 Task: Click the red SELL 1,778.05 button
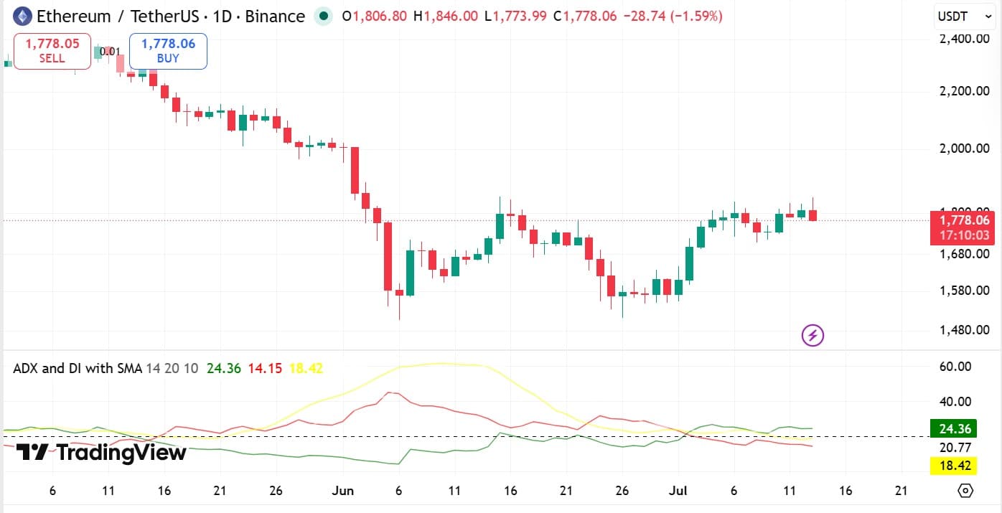52,51
